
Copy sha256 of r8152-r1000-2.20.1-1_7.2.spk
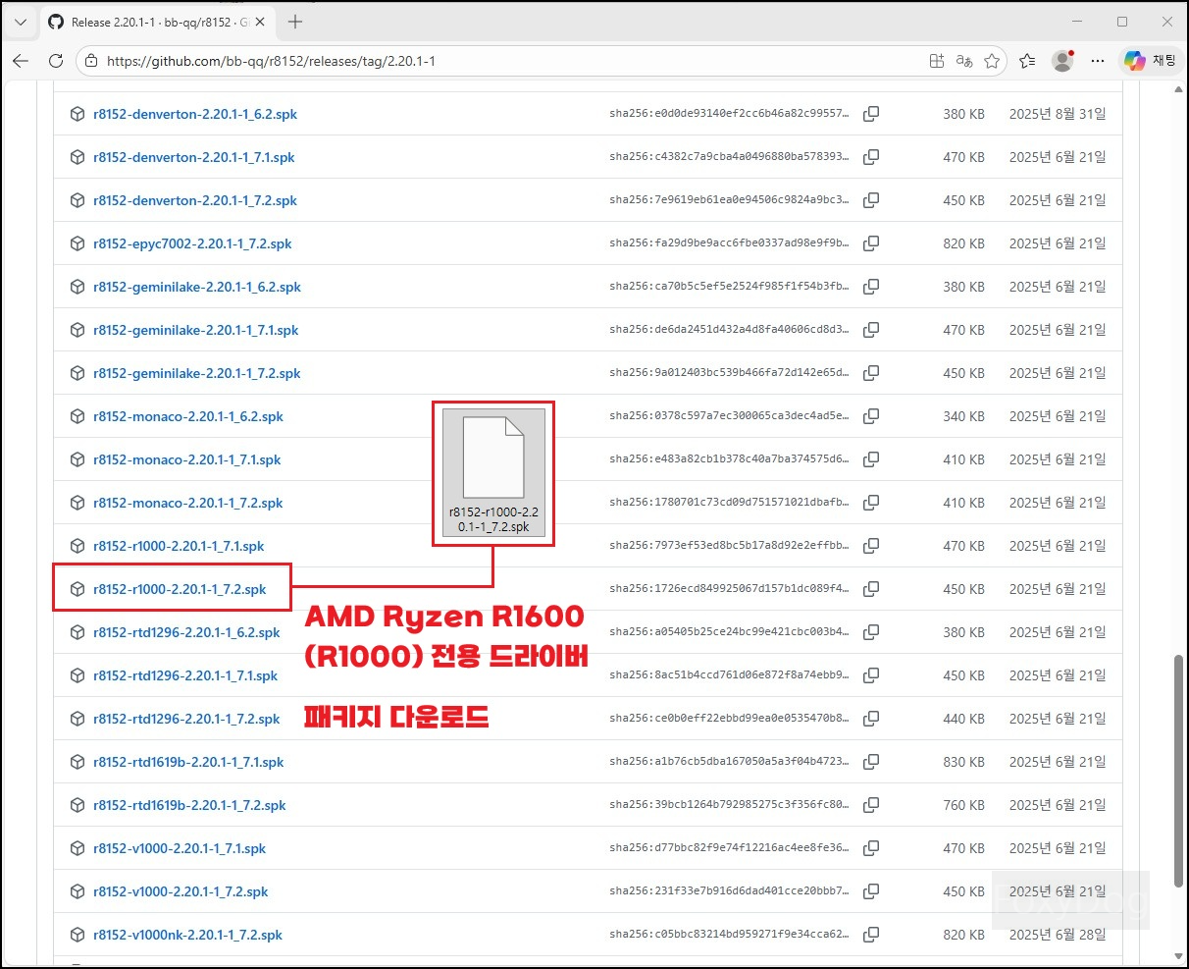tap(870, 589)
